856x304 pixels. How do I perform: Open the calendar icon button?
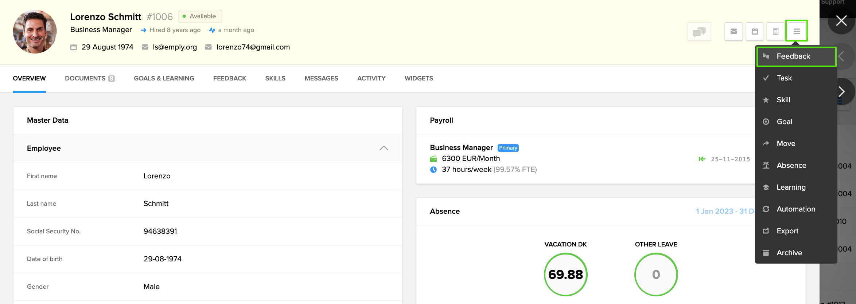click(x=755, y=32)
